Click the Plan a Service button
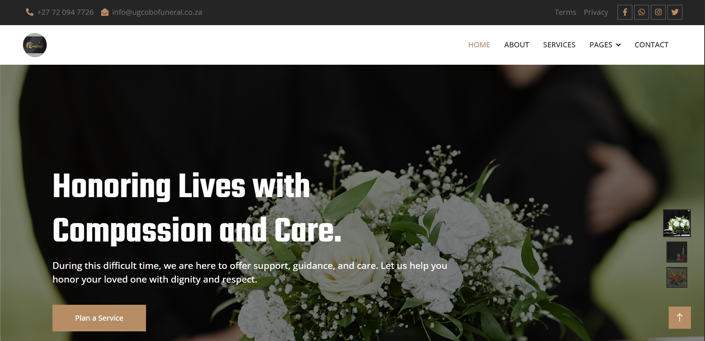 click(99, 318)
